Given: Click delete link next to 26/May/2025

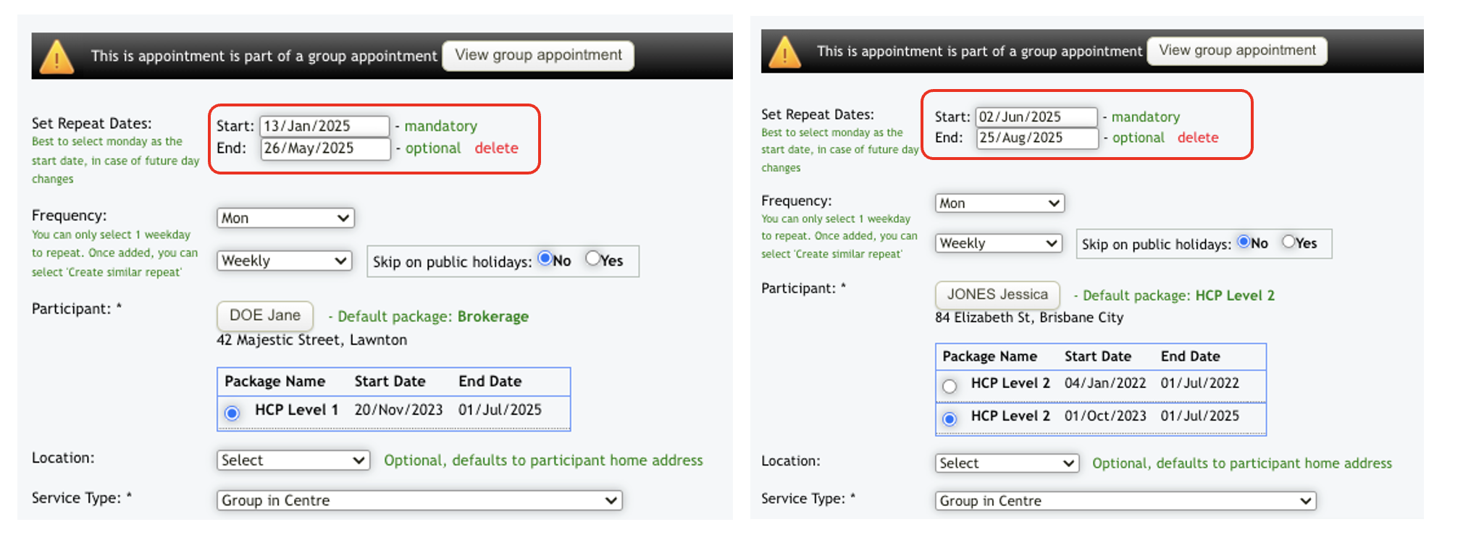Looking at the screenshot, I should [496, 148].
